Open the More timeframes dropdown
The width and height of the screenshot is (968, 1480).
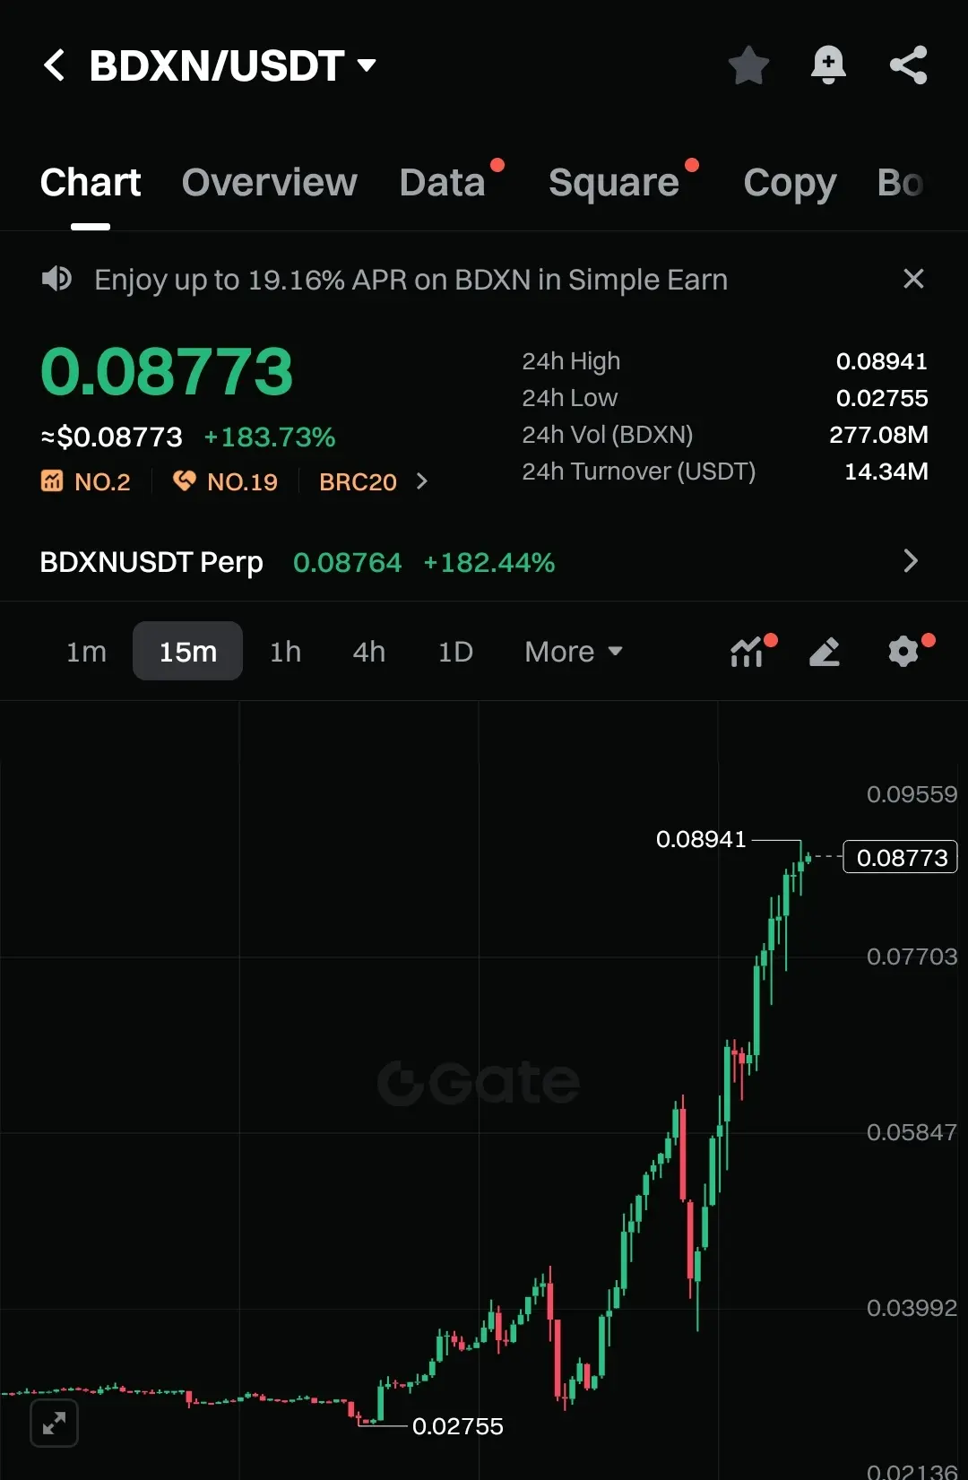pyautogui.click(x=574, y=652)
